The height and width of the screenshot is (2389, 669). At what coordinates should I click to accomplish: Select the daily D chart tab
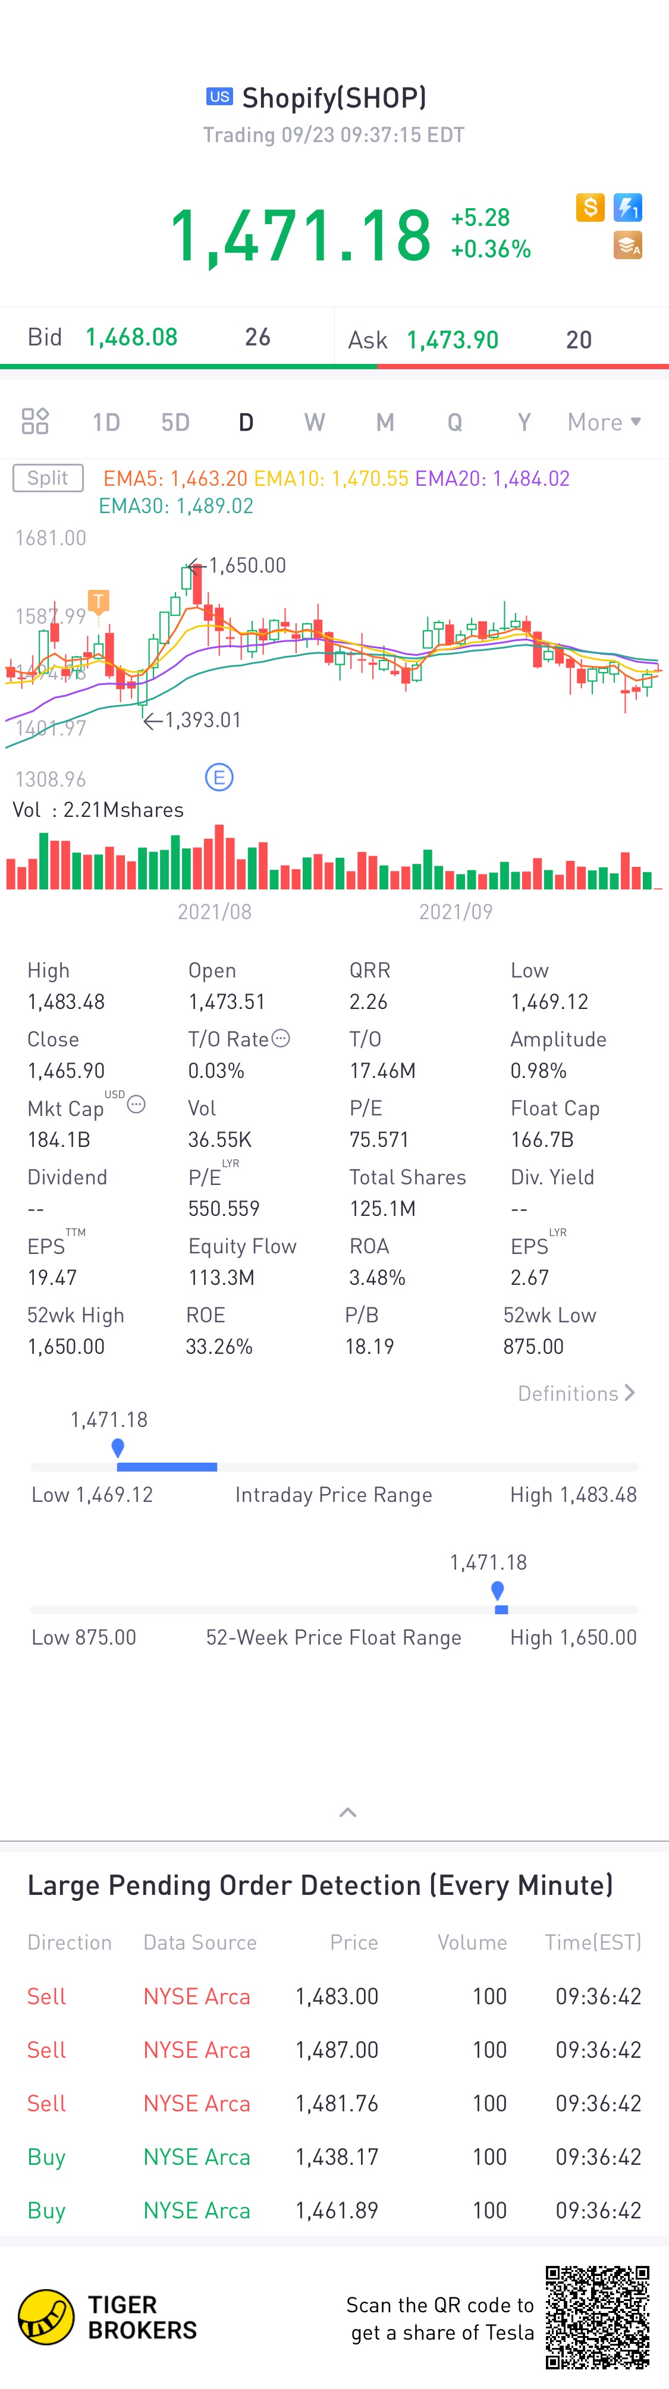246,422
